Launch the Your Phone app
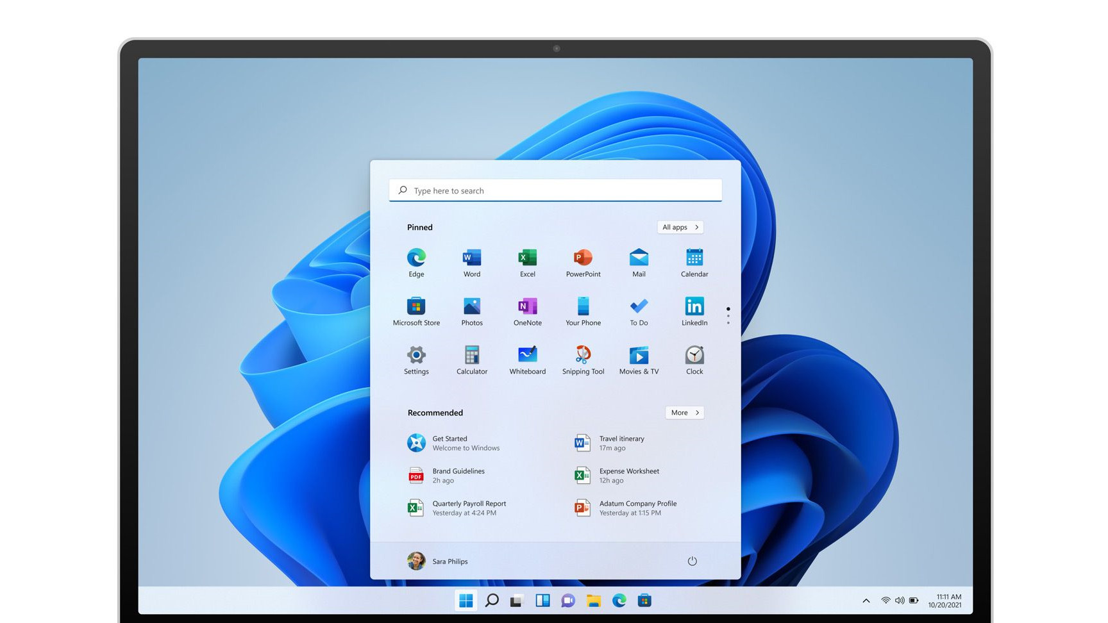This screenshot has width=1108, height=623. click(583, 311)
